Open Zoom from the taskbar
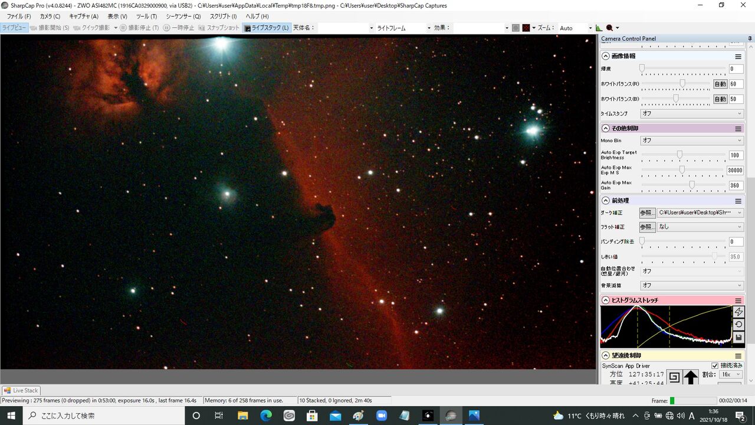Image resolution: width=755 pixels, height=425 pixels. coord(381,416)
